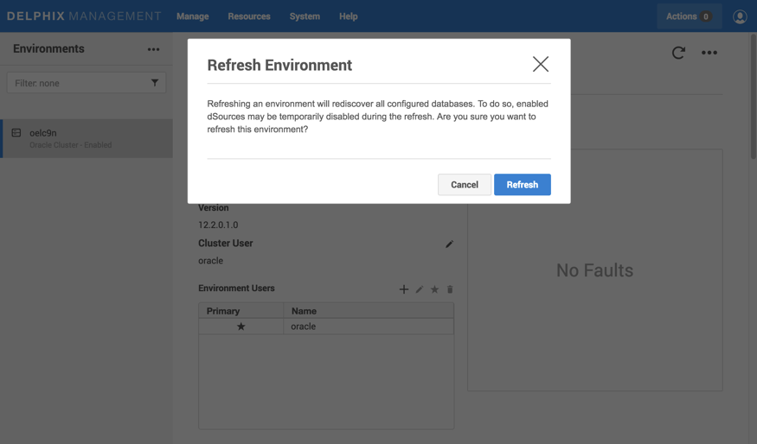The height and width of the screenshot is (444, 757).
Task: Open the Manage menu
Action: click(x=192, y=16)
